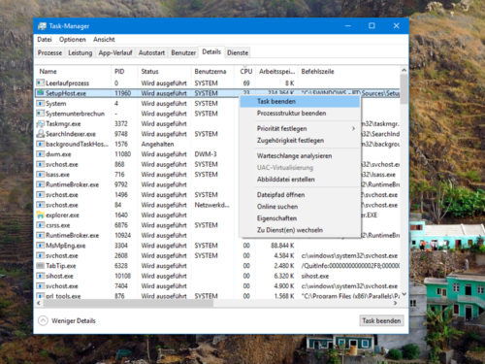Choose Abbilddatei erstellen menu entry
This screenshot has width=485, height=364.
pyautogui.click(x=300, y=180)
